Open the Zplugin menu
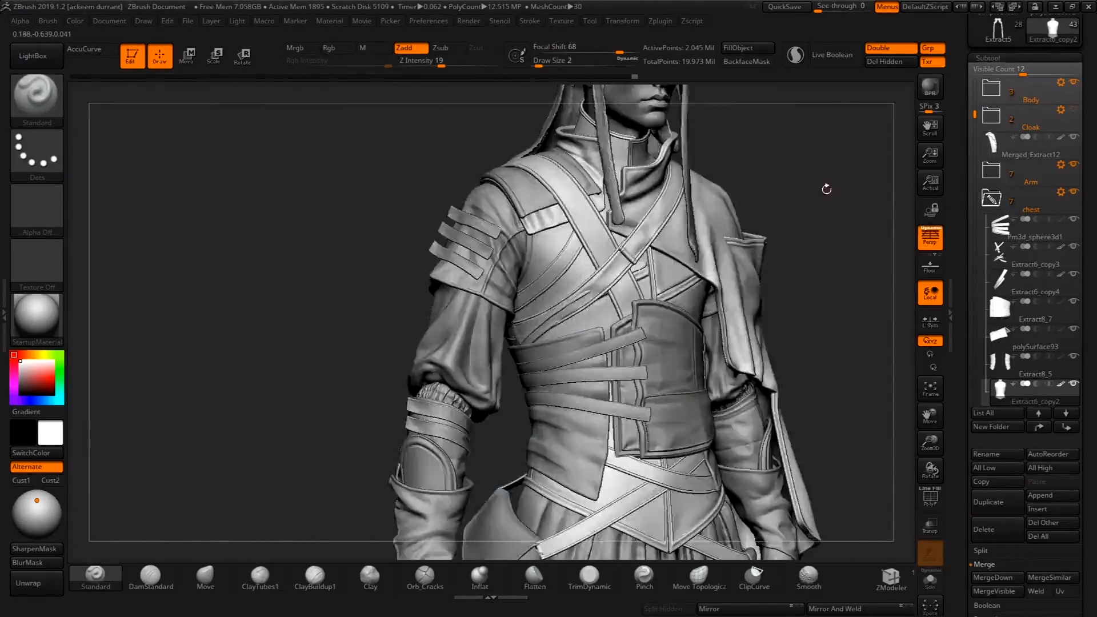The image size is (1097, 617). coord(660,21)
